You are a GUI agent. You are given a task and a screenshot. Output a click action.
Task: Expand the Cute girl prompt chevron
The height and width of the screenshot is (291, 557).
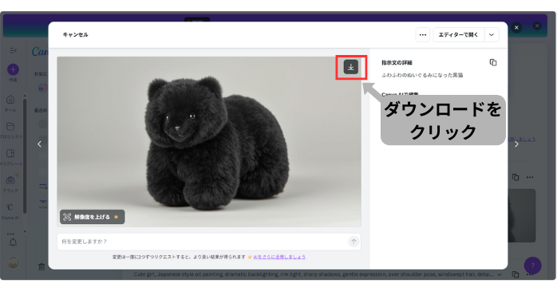pyautogui.click(x=500, y=274)
